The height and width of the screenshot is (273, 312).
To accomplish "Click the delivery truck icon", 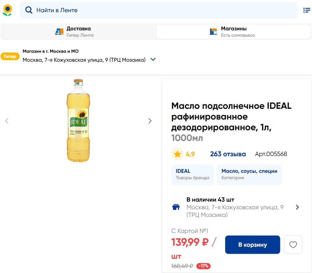I will [x=59, y=31].
